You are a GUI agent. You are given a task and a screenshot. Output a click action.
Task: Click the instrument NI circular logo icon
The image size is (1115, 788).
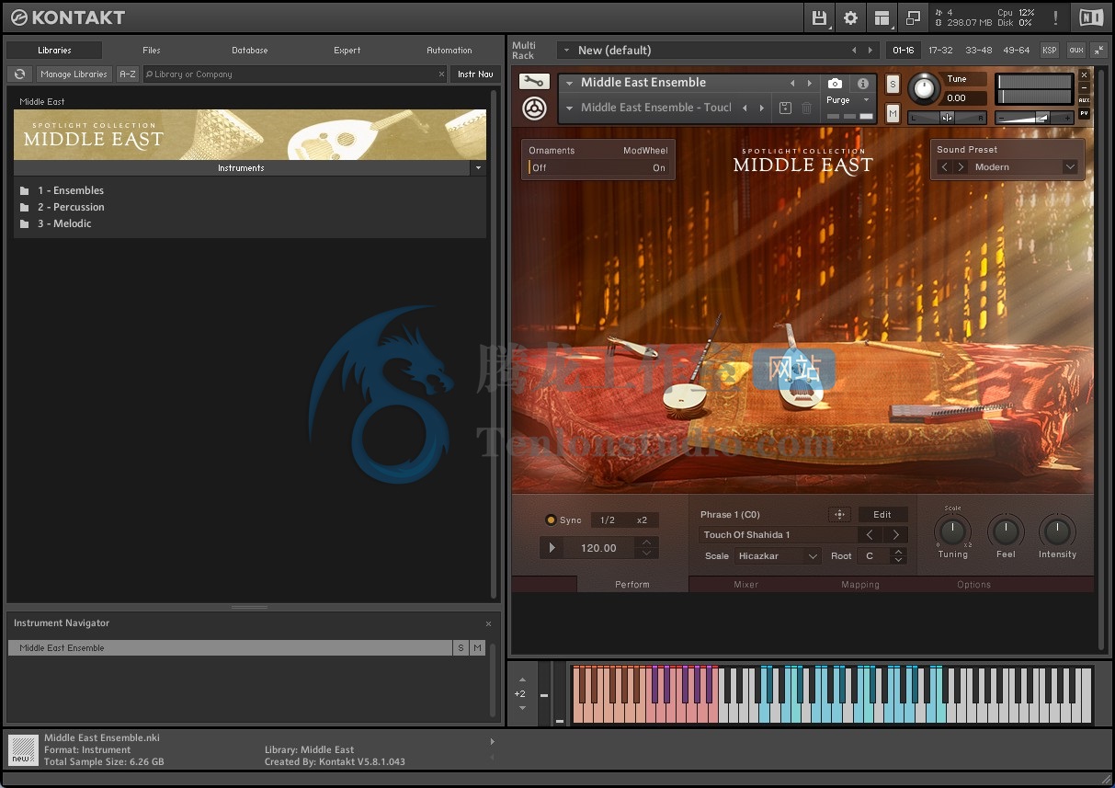[534, 108]
